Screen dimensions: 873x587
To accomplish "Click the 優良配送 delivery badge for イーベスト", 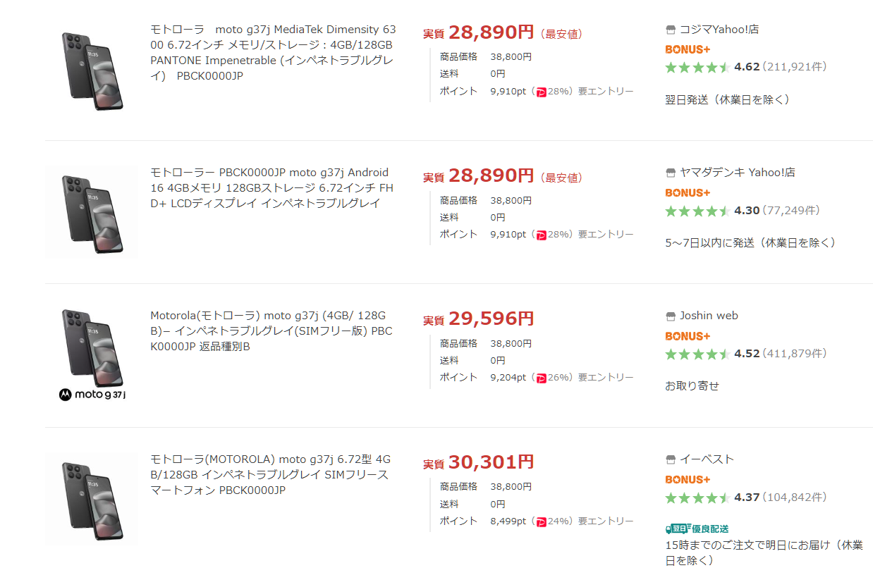I will tap(697, 529).
